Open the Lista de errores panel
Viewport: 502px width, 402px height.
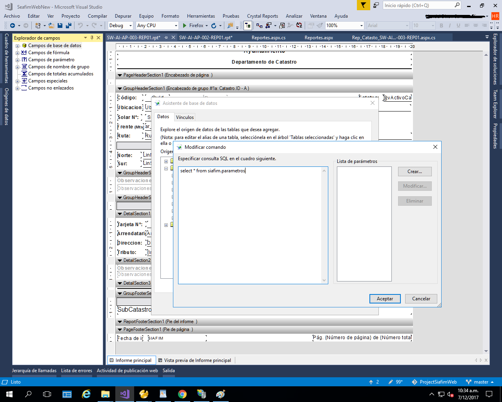click(x=76, y=371)
